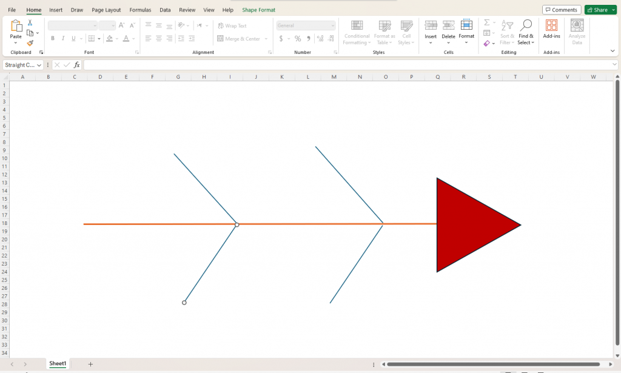
Task: Open the Insert ribbon tab
Action: (56, 10)
